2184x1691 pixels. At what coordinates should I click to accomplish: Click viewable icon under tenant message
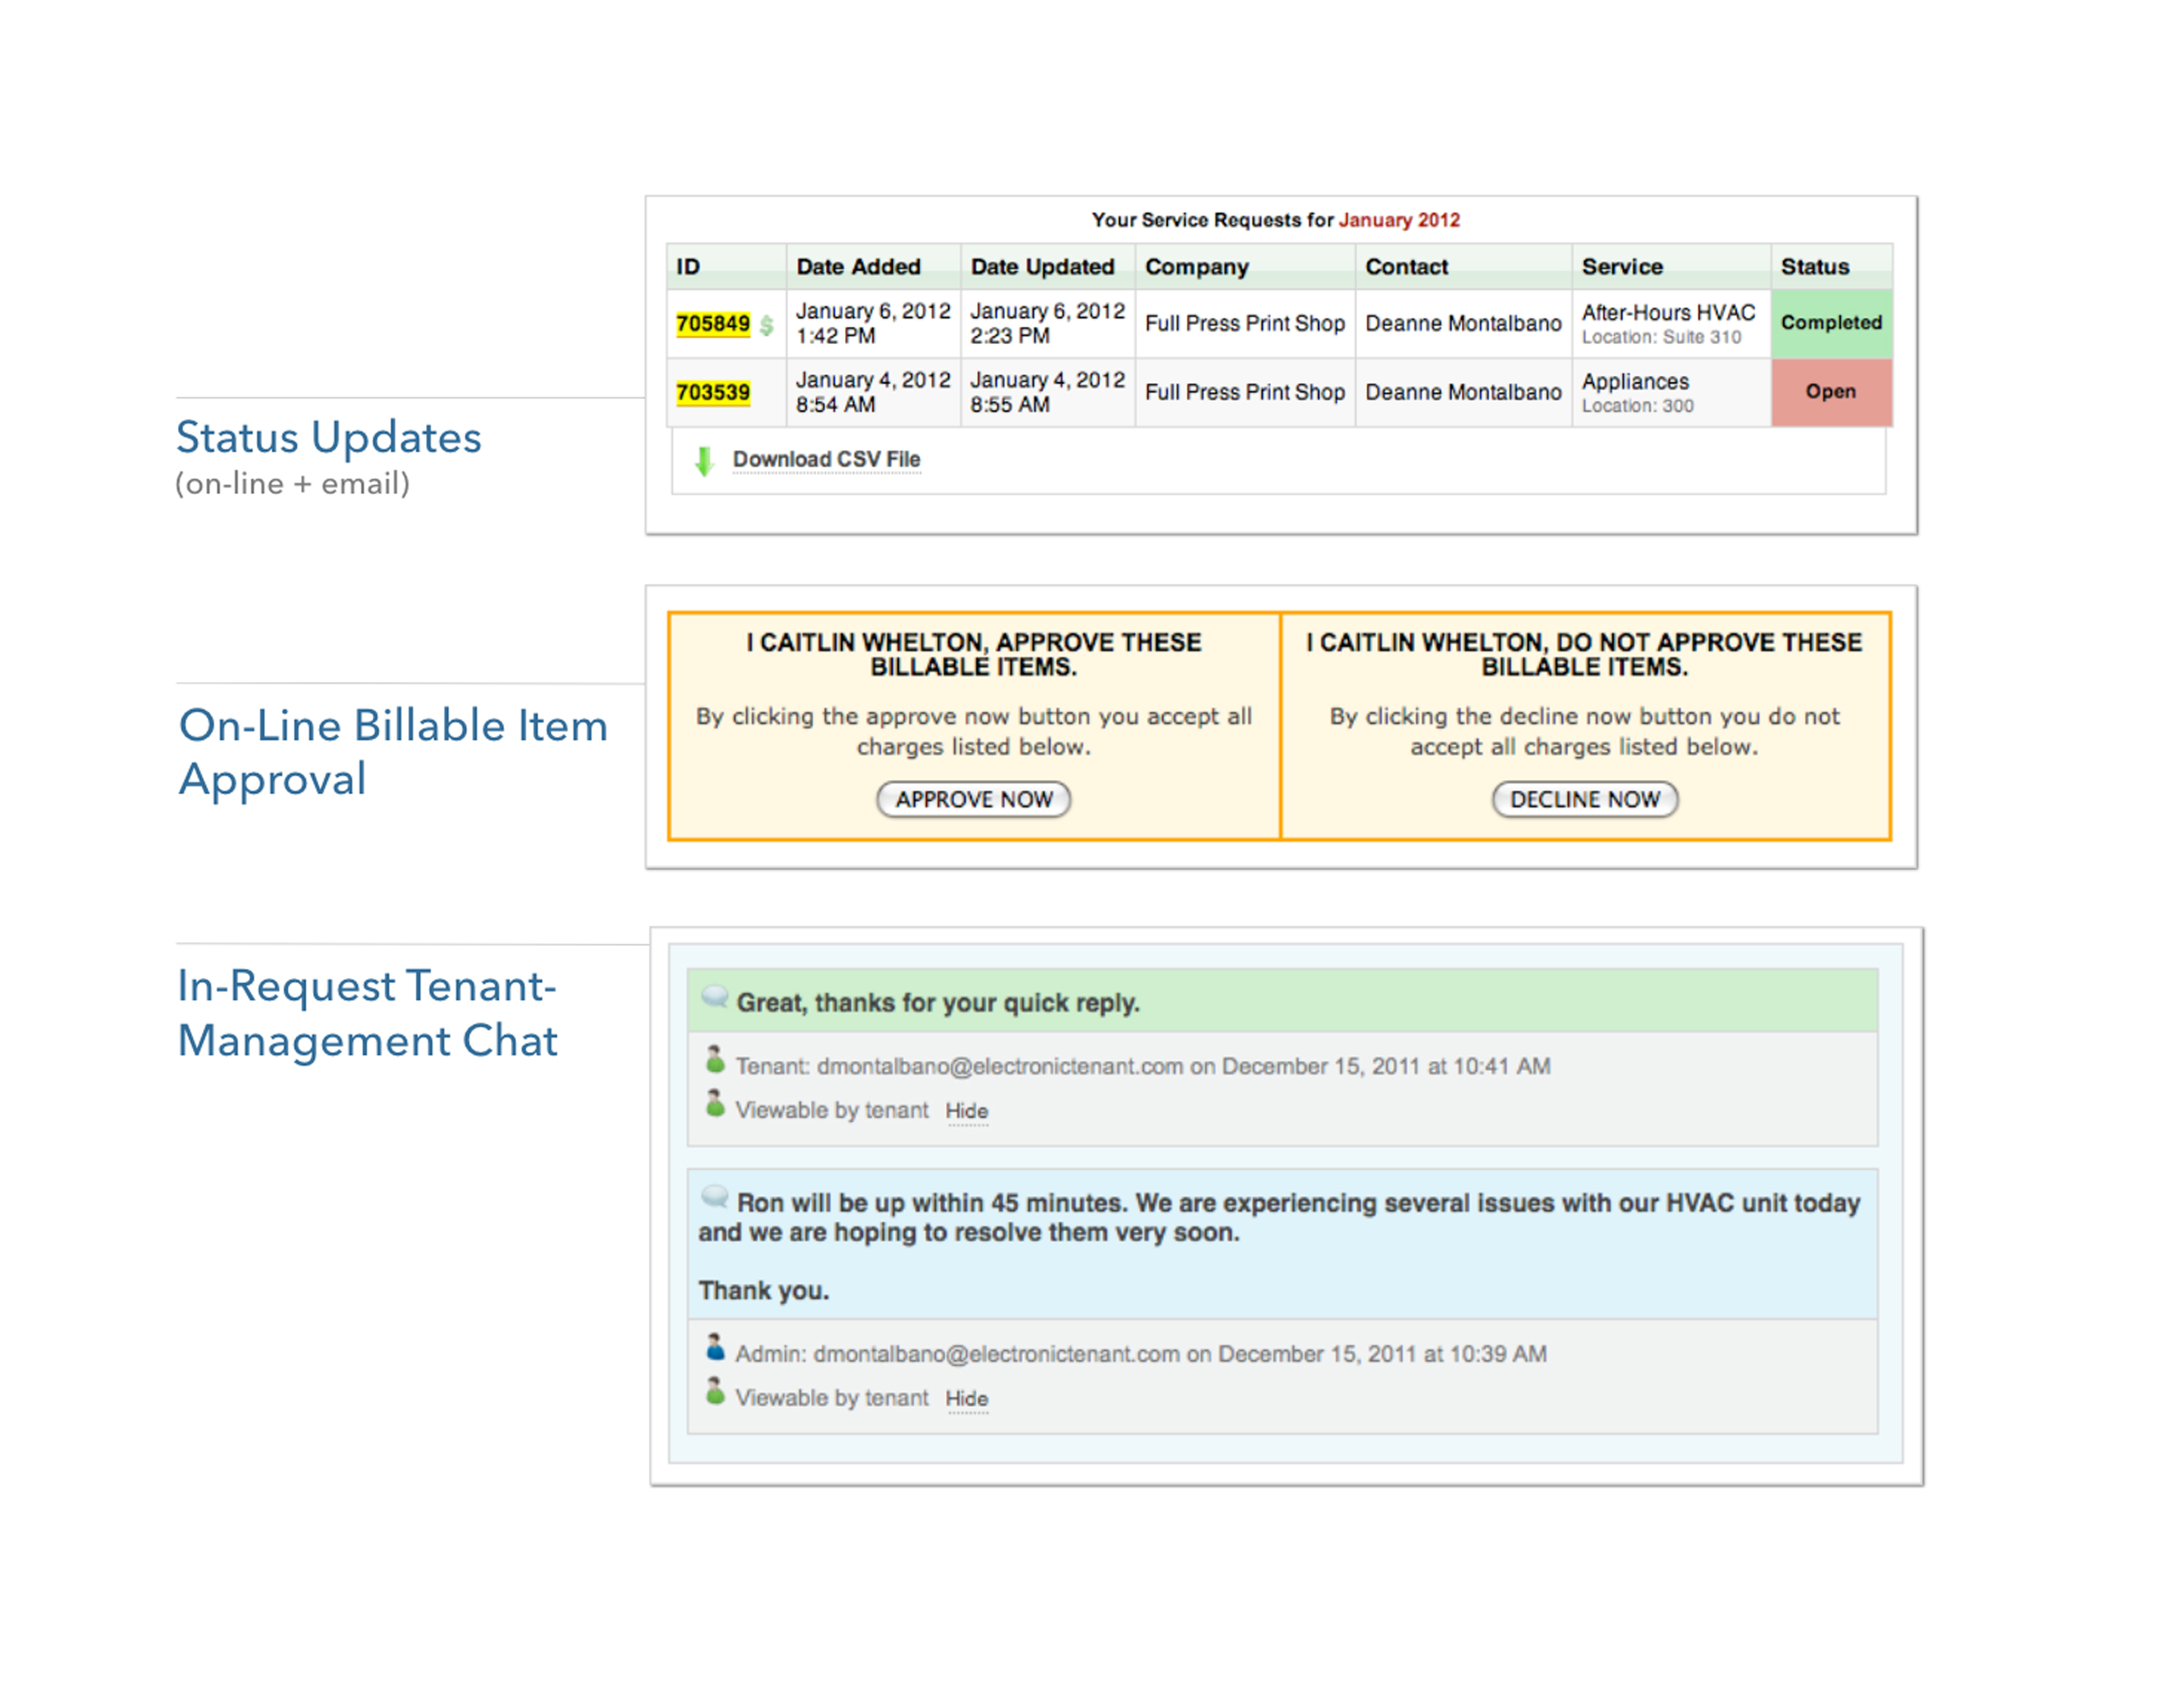(x=715, y=1105)
